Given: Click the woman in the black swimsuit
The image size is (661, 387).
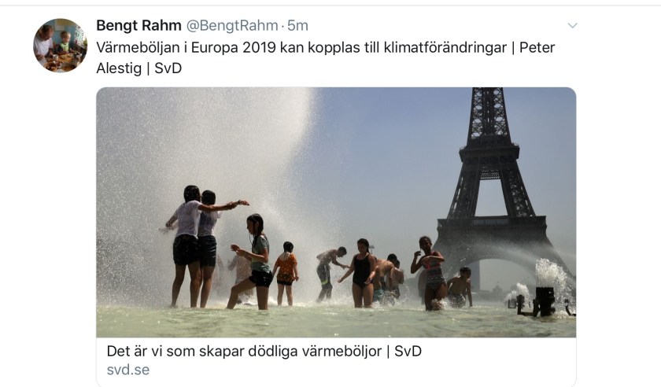Looking at the screenshot, I should point(361,273).
